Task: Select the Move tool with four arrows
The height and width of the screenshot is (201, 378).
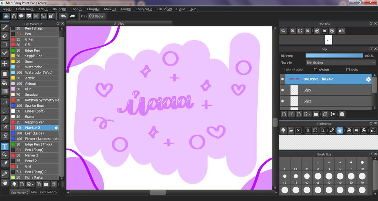Action: point(4,63)
